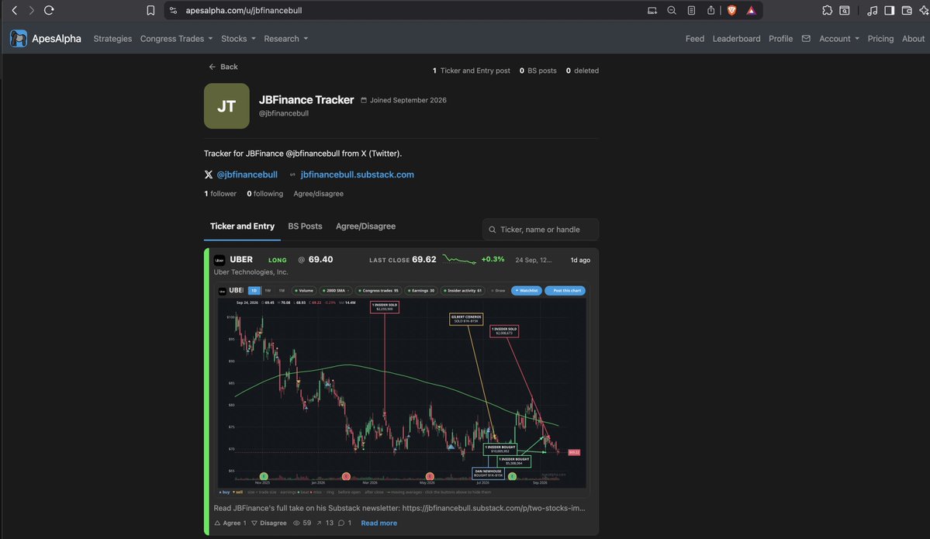Open media control music note icon
Viewport: 930px width, 539px height.
pos(872,10)
